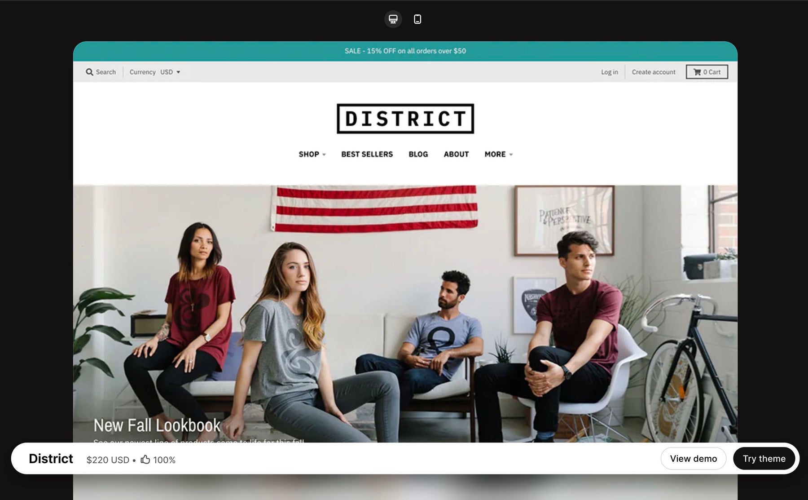Switch to mobile preview mode
Screen dimensions: 808x500
pyautogui.click(x=417, y=19)
